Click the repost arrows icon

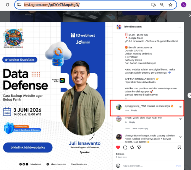[132, 148]
